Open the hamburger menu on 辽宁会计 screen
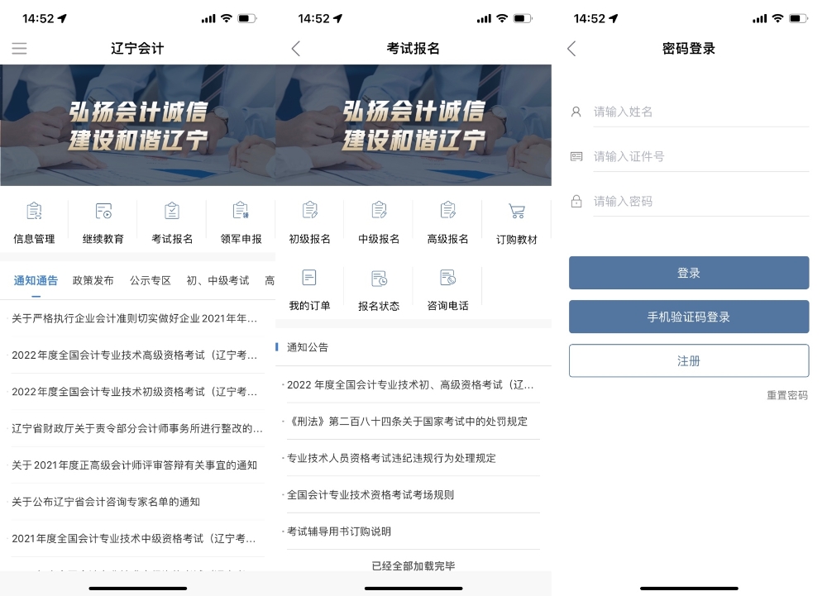The image size is (827, 596). pos(19,48)
